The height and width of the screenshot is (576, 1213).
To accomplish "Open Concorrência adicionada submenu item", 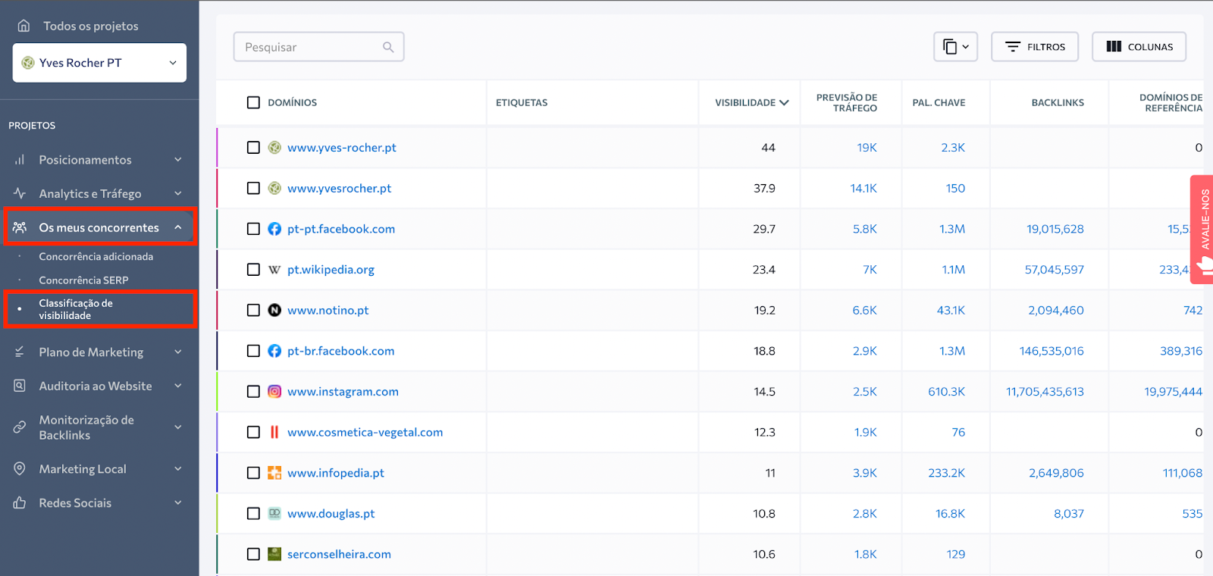I will (96, 257).
